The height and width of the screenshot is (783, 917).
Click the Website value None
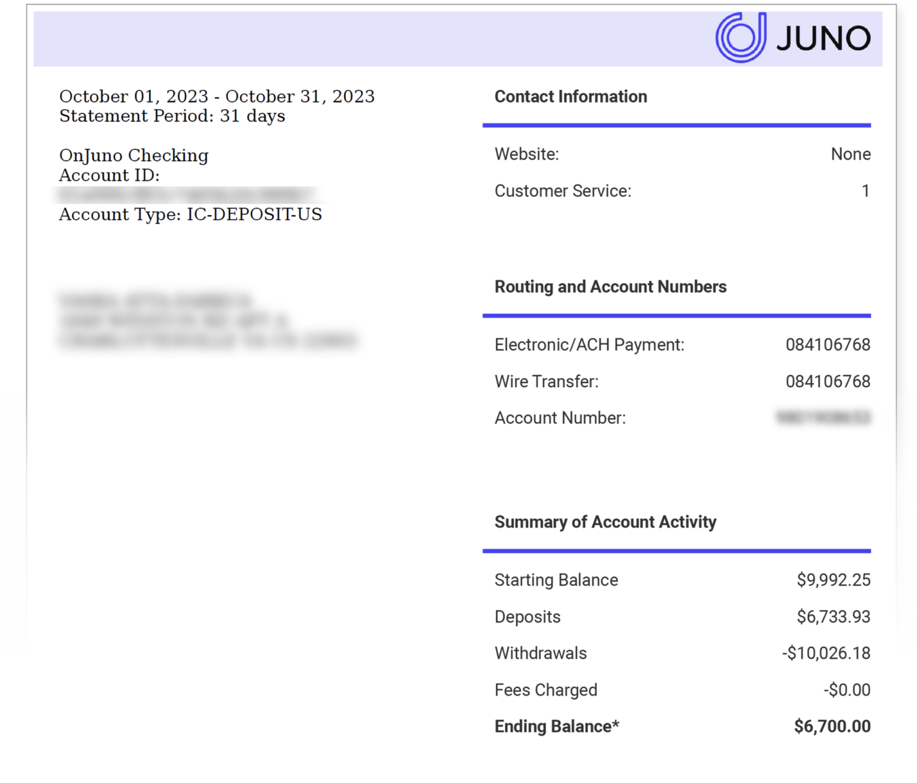[850, 154]
